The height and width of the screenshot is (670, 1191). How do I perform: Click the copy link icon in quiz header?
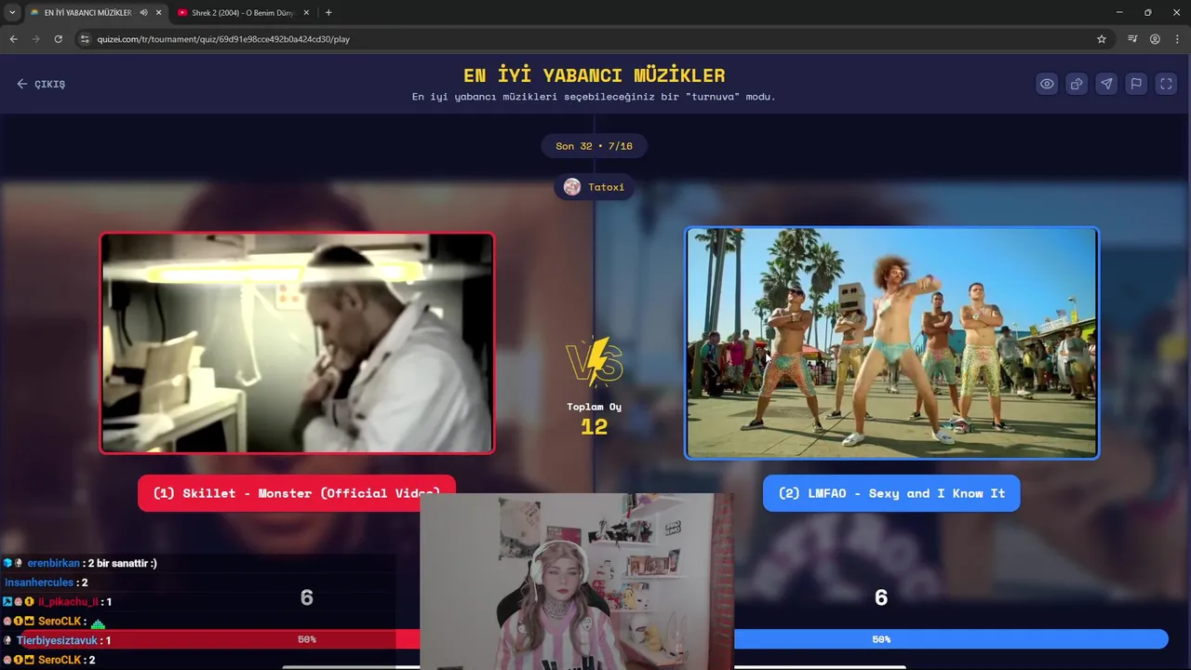tap(1077, 84)
